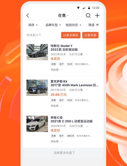Select the 特斯拉 Model Y title

click(x=62, y=46)
